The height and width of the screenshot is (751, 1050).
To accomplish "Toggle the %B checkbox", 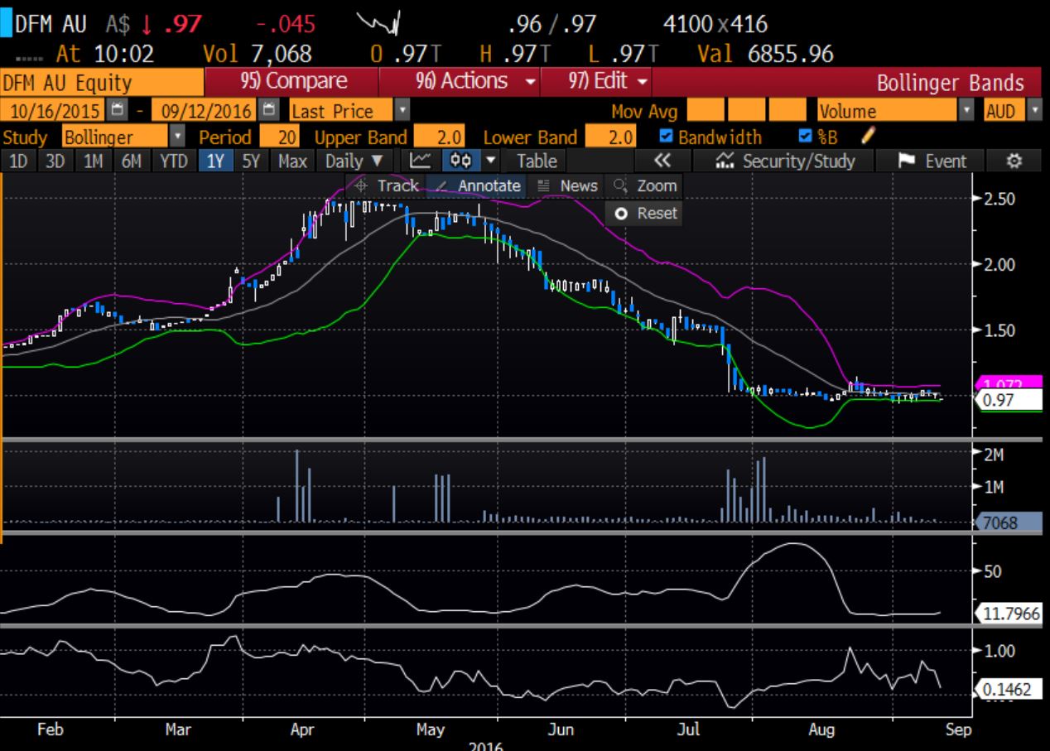I will click(805, 136).
